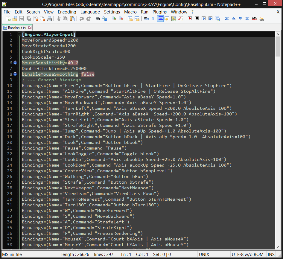This screenshot has width=283, height=259.
Task: Close document with menu bar X
Action: pos(278,12)
